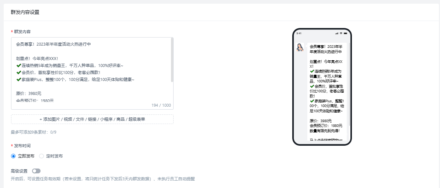
Task: Click the 9:41 time in phone preview
Action: pyautogui.click(x=299, y=33)
